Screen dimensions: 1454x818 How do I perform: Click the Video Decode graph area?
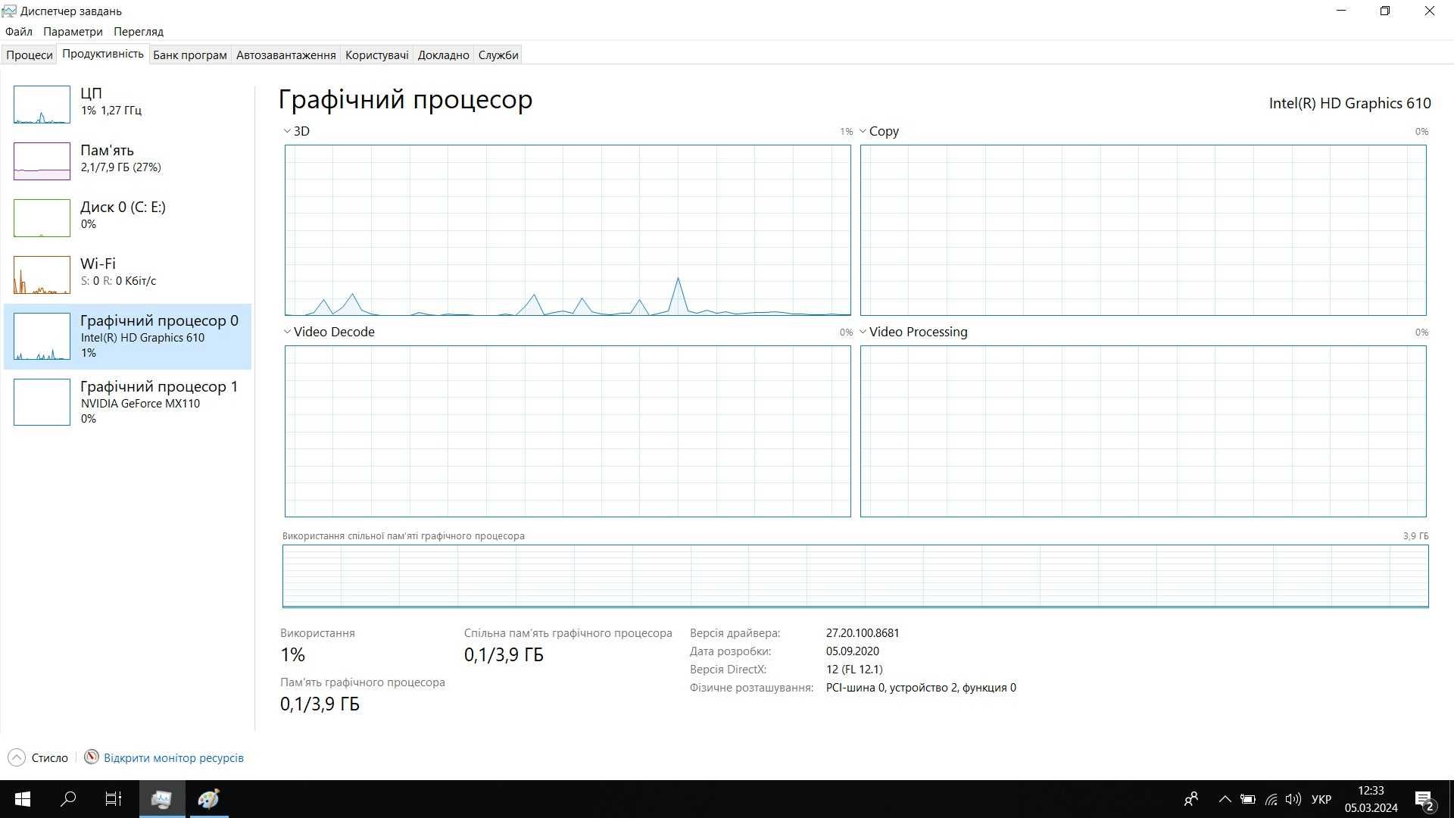(568, 432)
